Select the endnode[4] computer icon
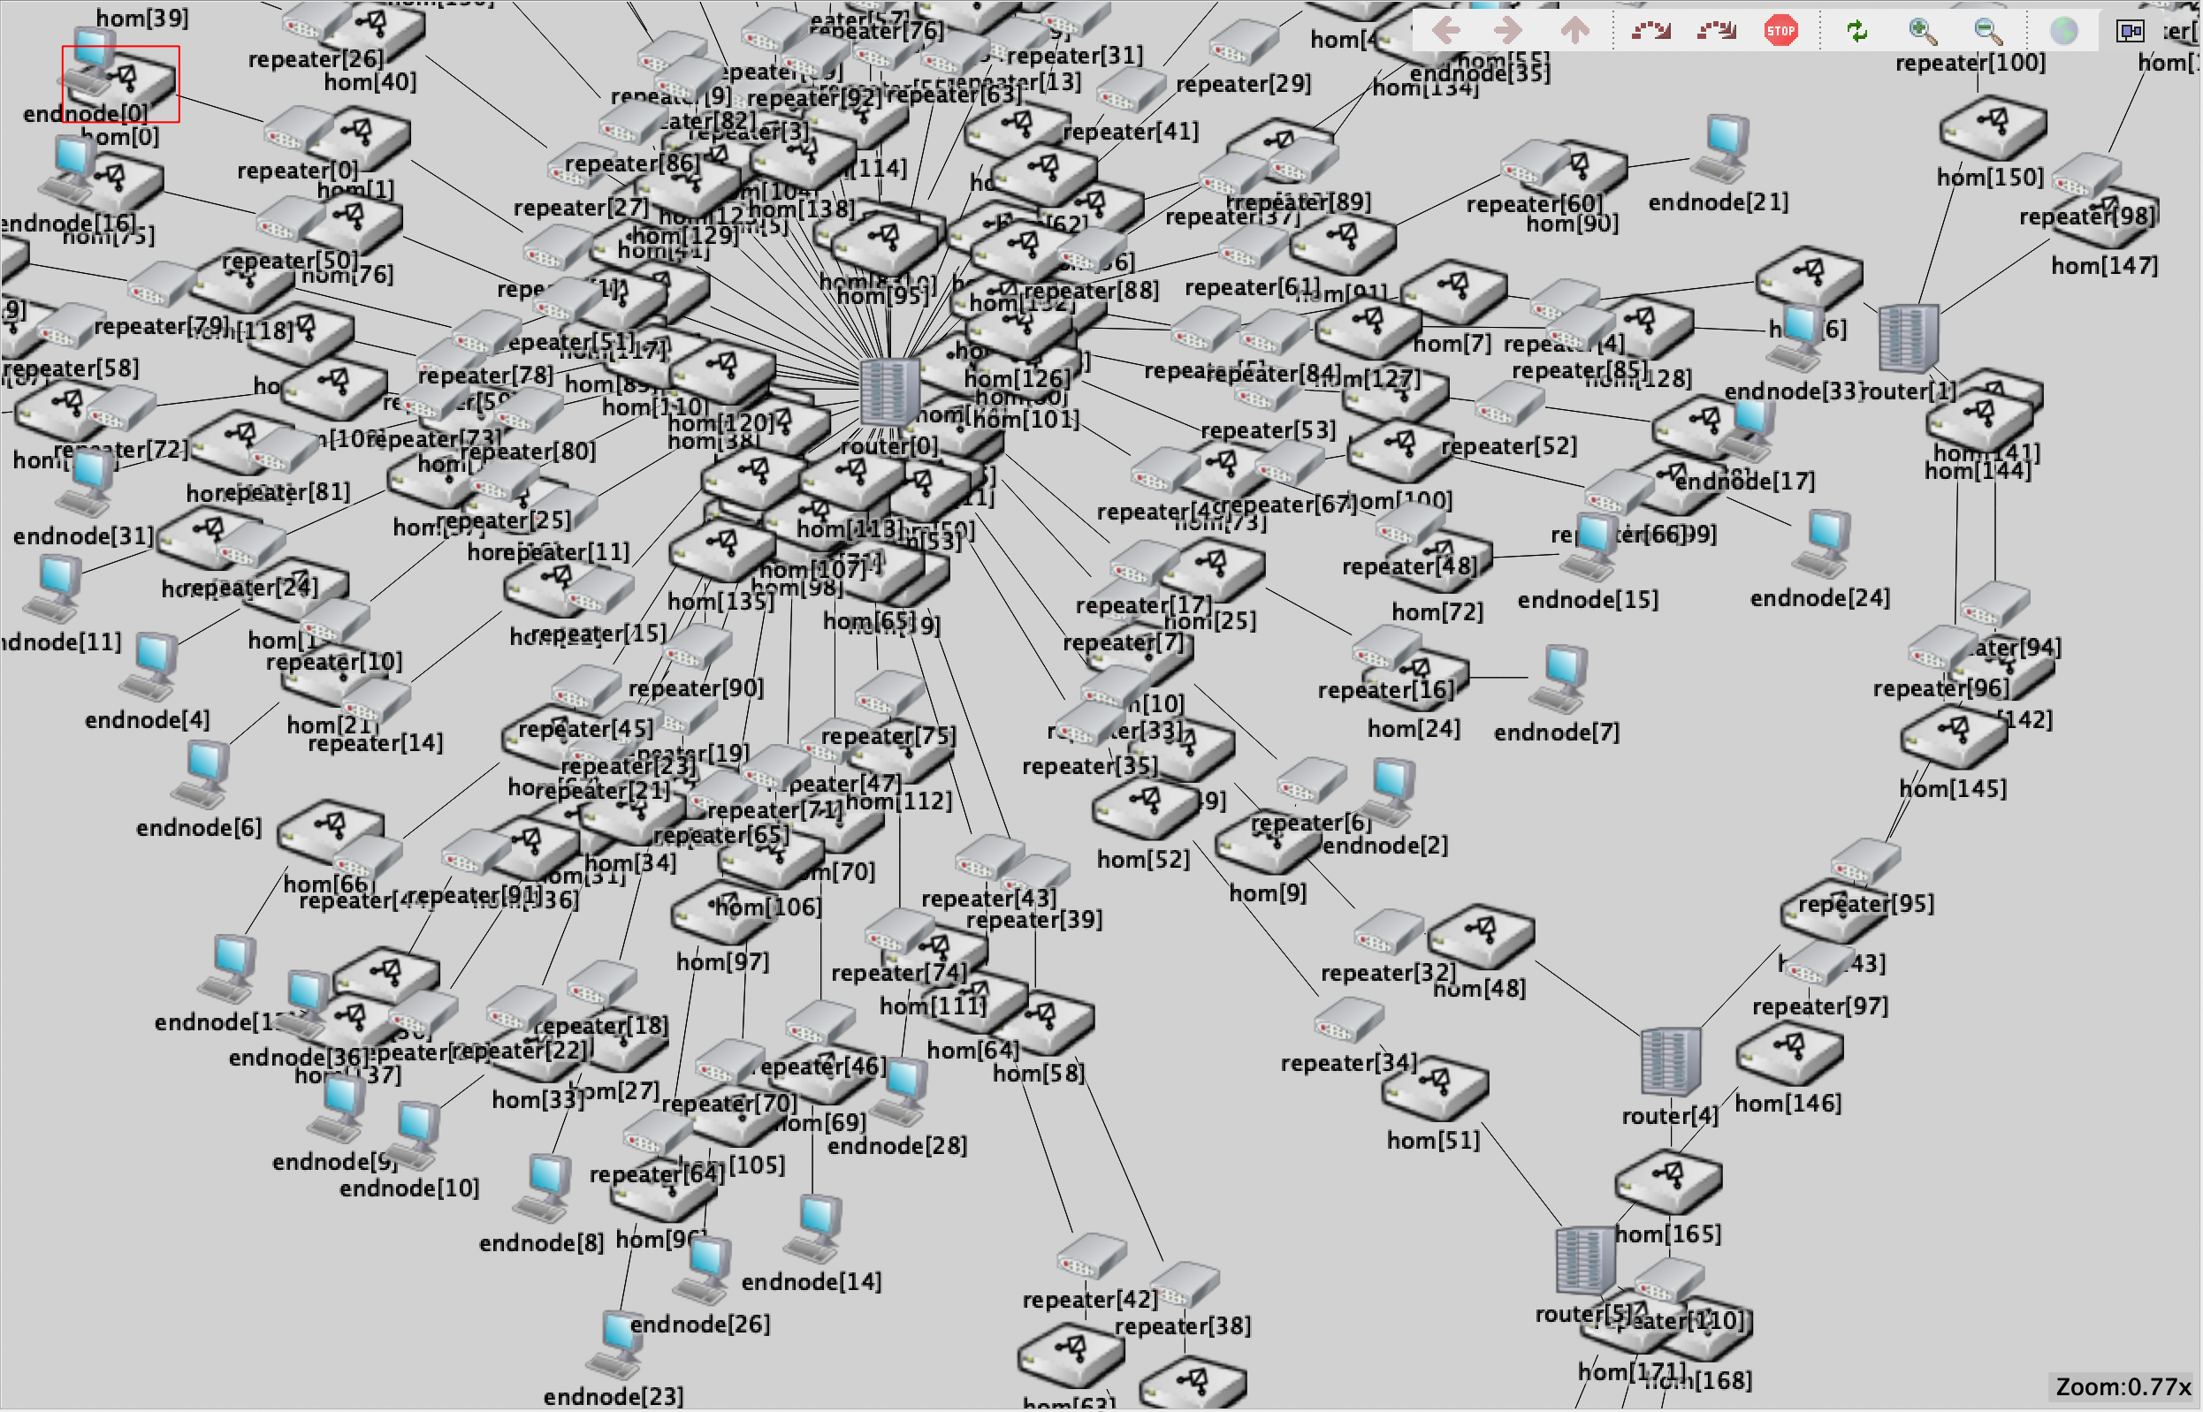 (149, 667)
